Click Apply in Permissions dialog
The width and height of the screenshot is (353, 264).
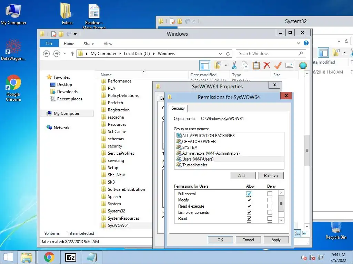(276, 240)
